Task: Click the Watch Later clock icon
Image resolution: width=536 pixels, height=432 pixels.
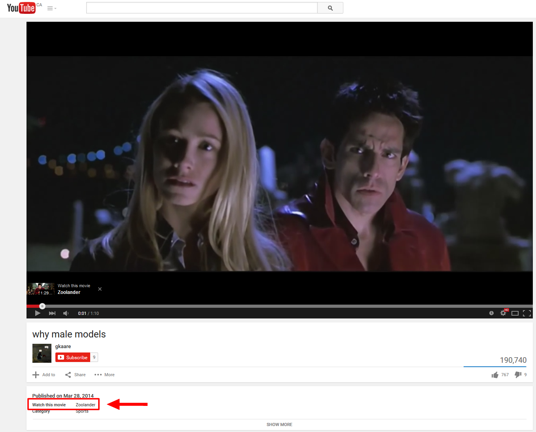Action: [x=491, y=313]
